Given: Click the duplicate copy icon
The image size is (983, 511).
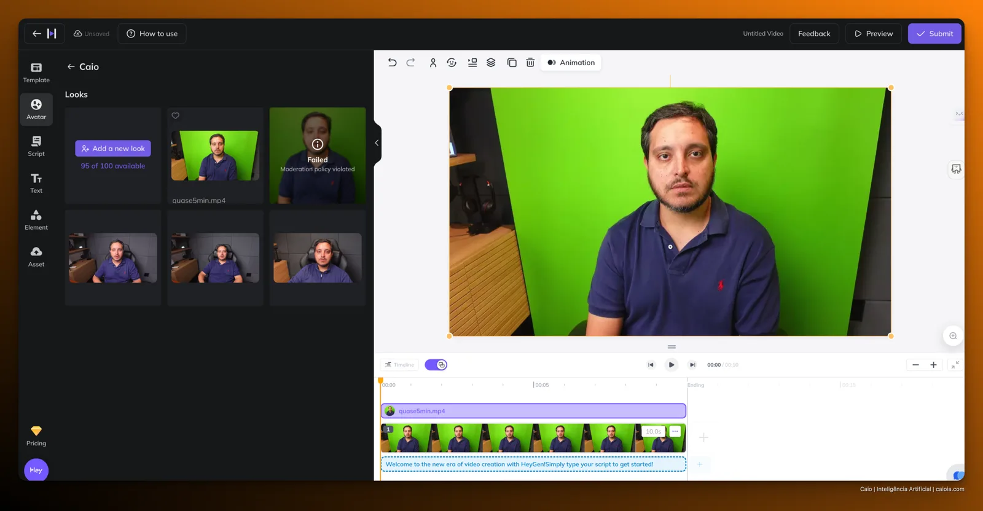Looking at the screenshot, I should 511,63.
